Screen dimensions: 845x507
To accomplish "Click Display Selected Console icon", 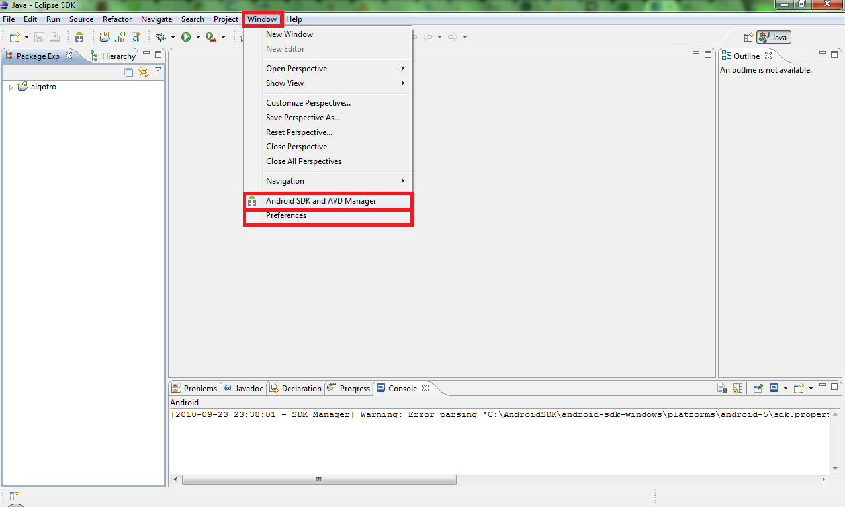I will click(774, 389).
